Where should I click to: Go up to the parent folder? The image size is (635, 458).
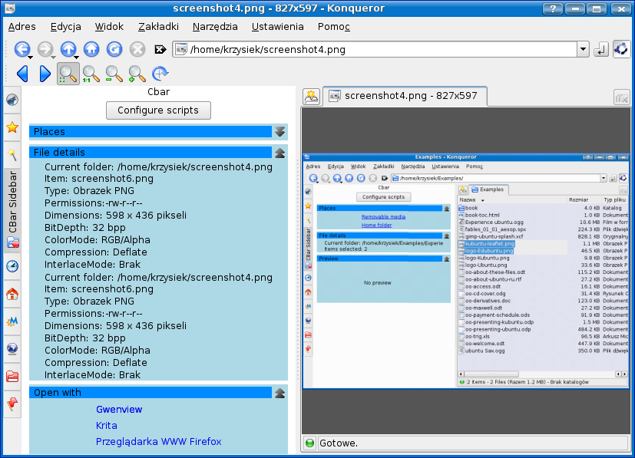pyautogui.click(x=68, y=50)
